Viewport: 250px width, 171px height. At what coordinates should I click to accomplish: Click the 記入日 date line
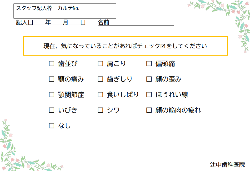51,23
